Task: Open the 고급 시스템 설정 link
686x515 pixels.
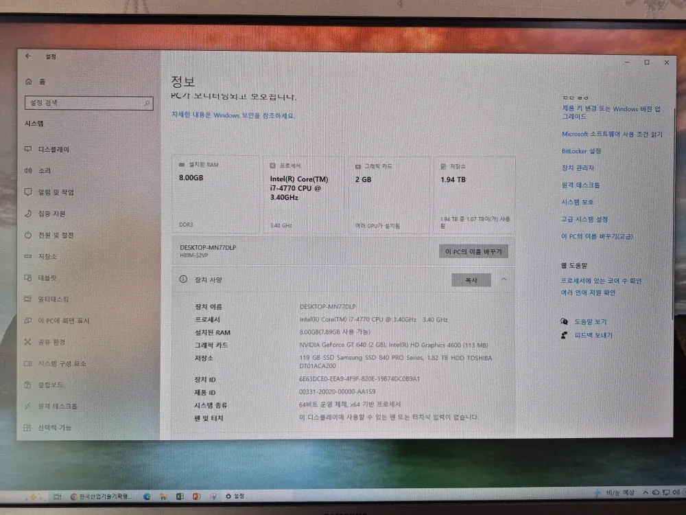Action: pos(584,219)
